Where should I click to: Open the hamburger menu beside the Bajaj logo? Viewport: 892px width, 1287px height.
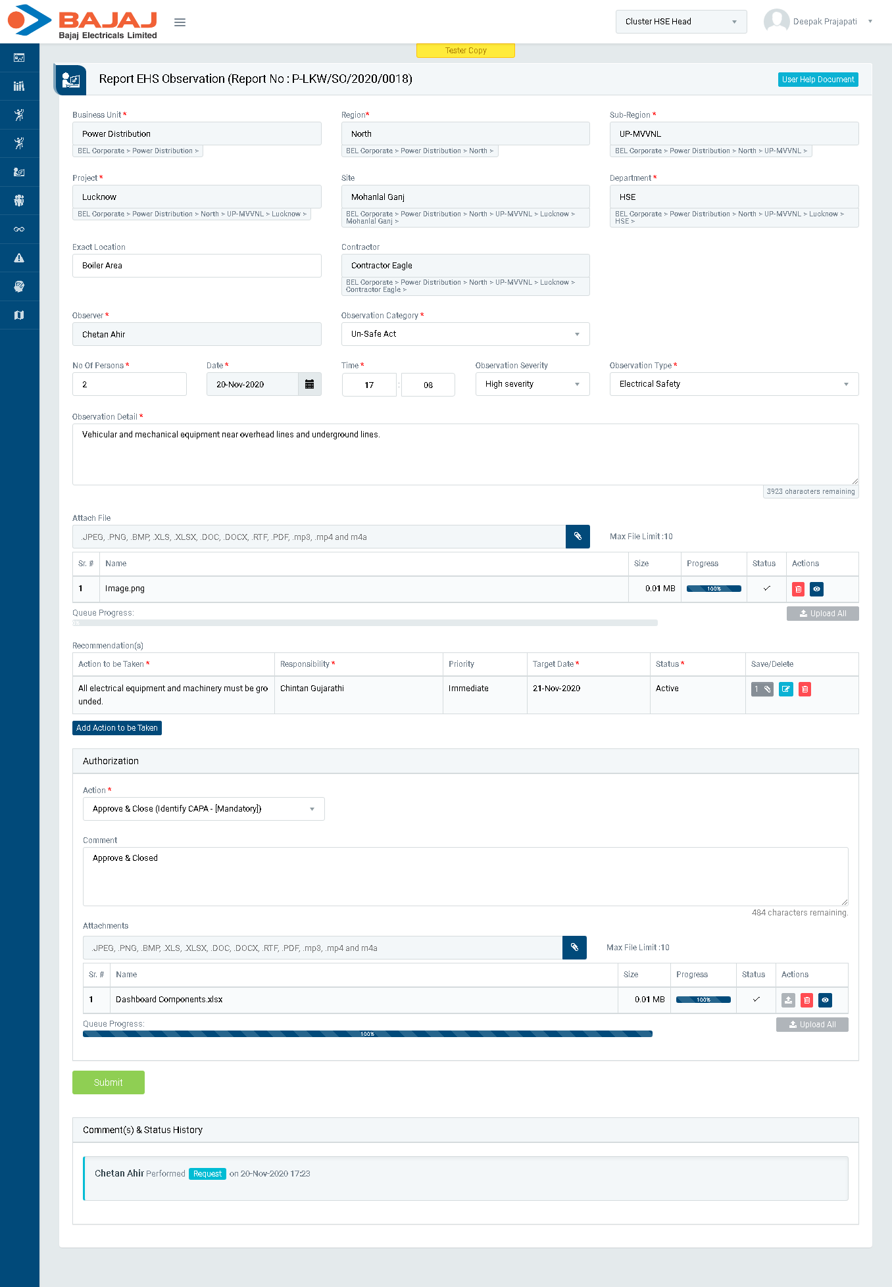coord(180,22)
